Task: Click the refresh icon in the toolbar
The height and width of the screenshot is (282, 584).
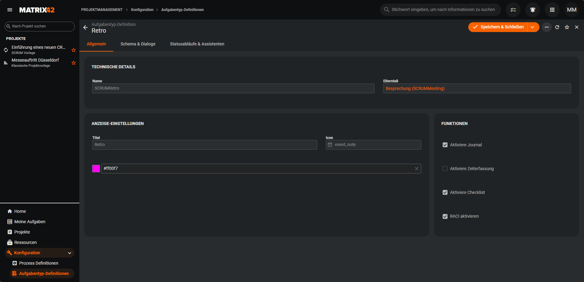Action: coord(557,27)
